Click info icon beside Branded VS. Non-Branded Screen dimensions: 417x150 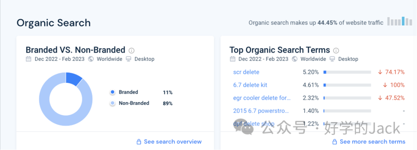(131, 51)
